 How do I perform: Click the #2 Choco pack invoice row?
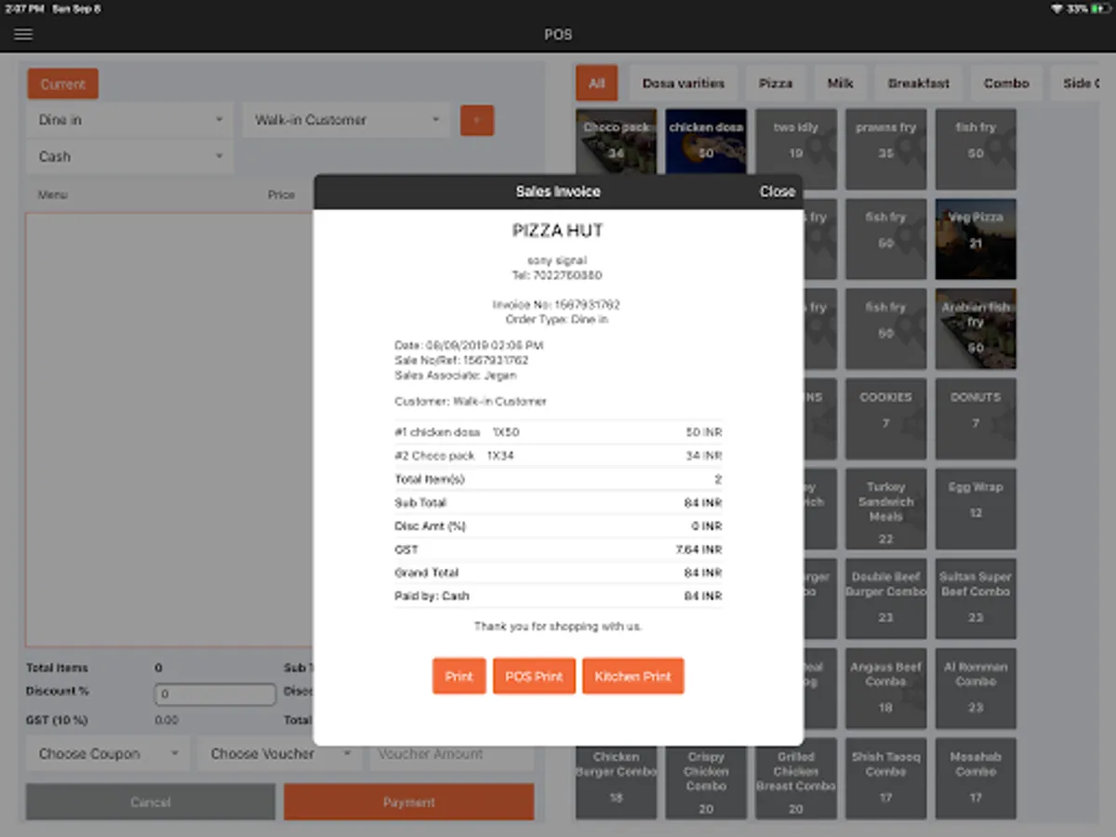pos(558,456)
